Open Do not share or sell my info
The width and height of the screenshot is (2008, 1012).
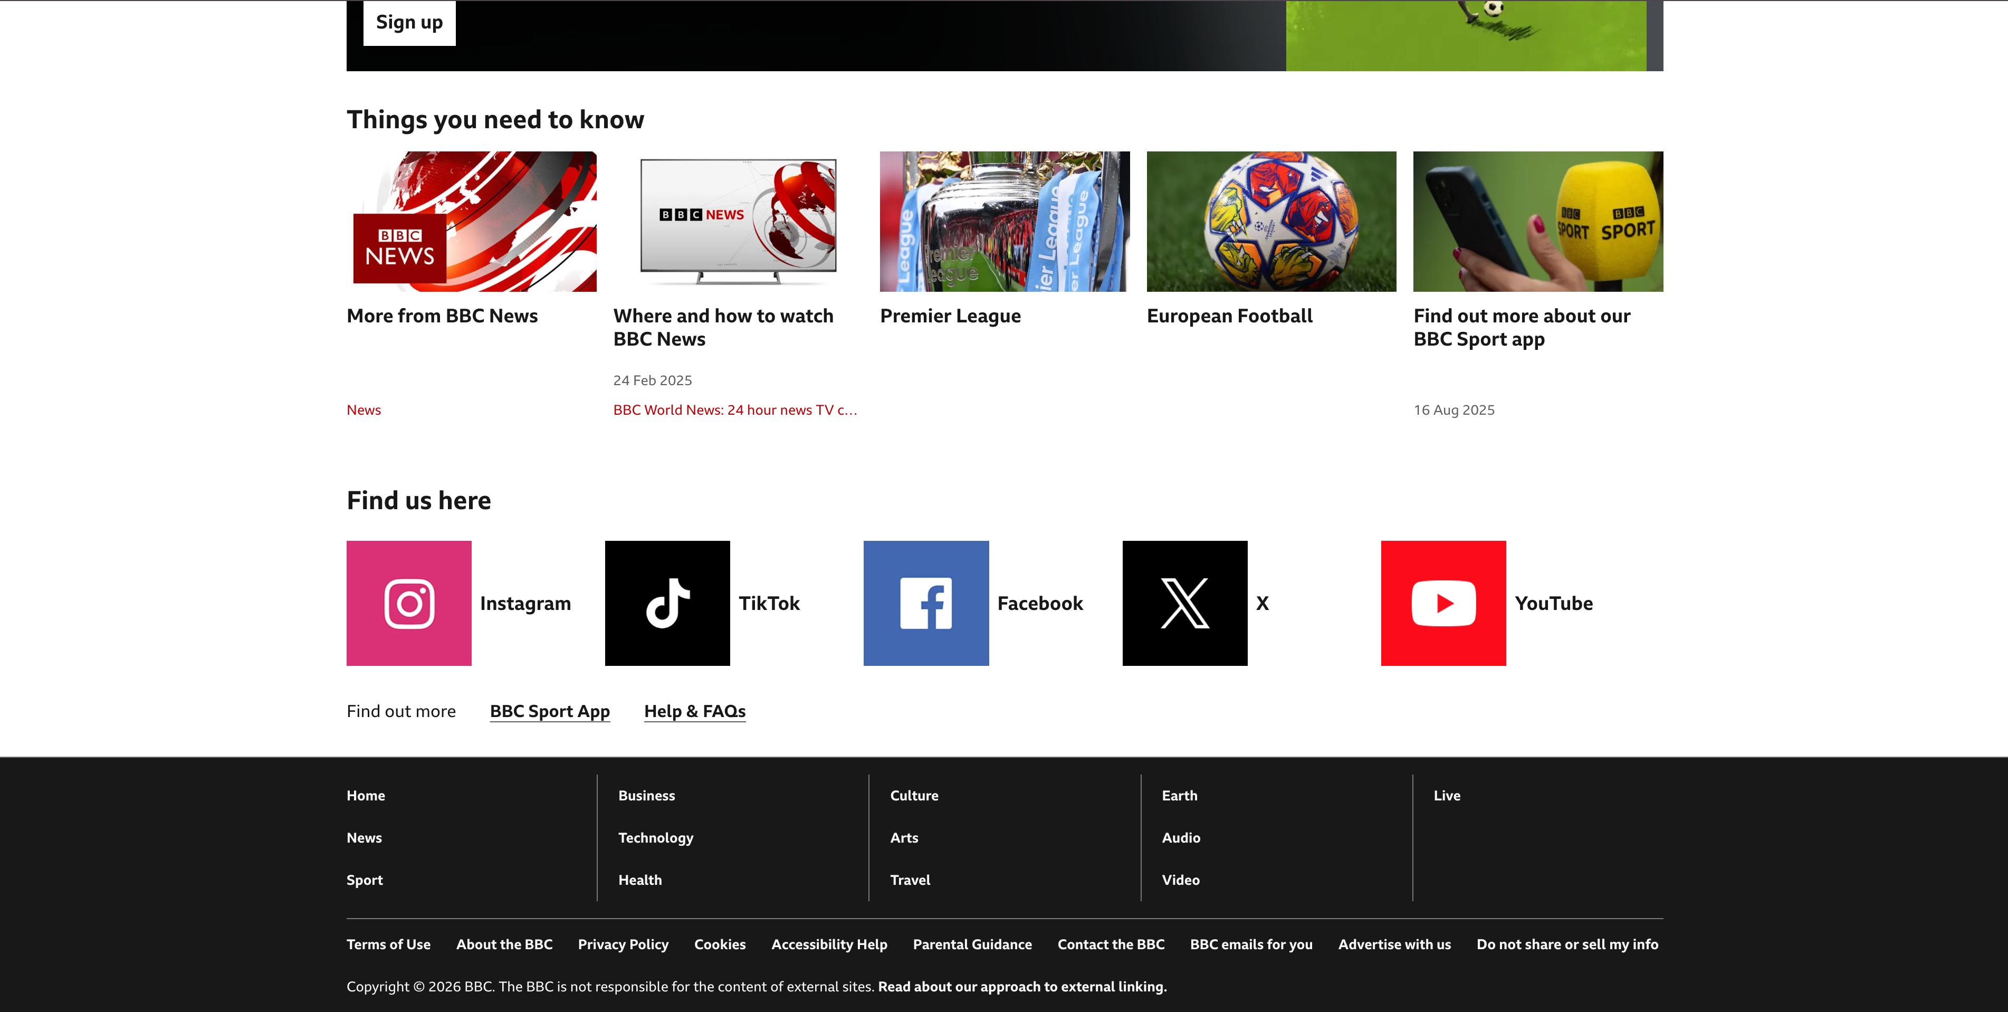click(1567, 944)
